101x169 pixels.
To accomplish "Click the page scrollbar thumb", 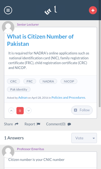I will (100, 64).
